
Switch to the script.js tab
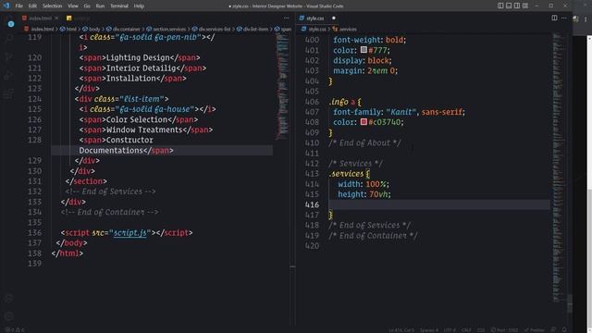(78, 18)
